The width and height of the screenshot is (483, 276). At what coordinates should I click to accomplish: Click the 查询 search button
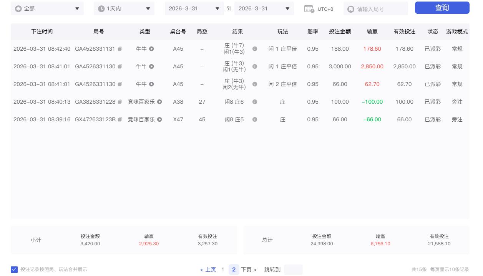click(442, 8)
